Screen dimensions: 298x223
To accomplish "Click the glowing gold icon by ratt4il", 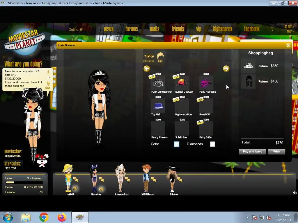I will point(75,188).
